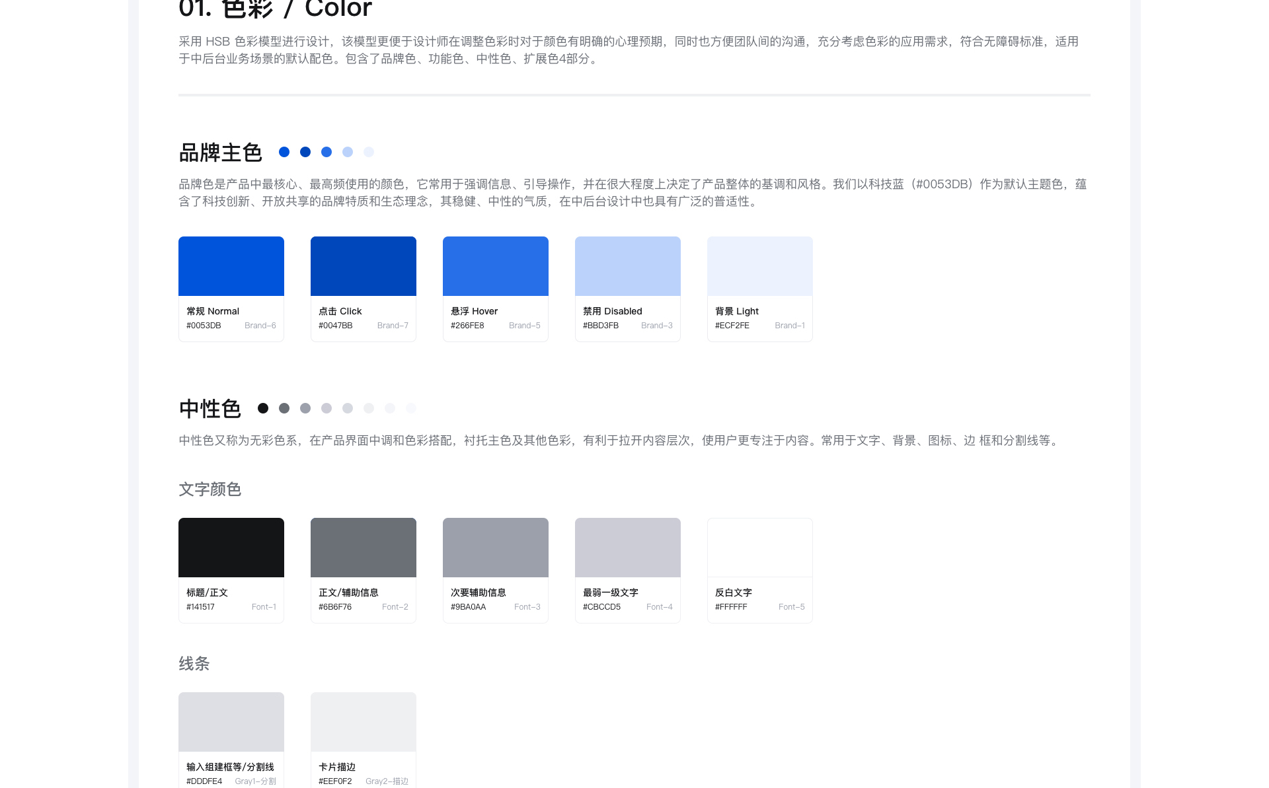Click the #EEF0F2 card border swatch

pos(364,722)
